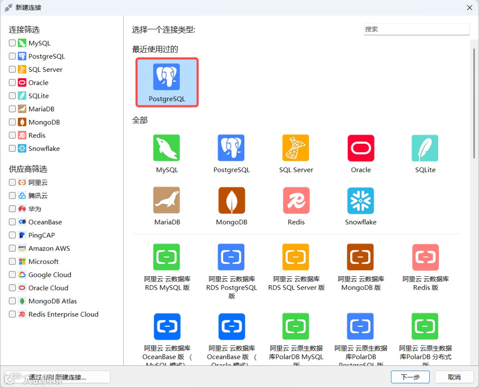Enable the PostgreSQL connection filter checkbox
The width and height of the screenshot is (479, 388).
pyautogui.click(x=12, y=56)
